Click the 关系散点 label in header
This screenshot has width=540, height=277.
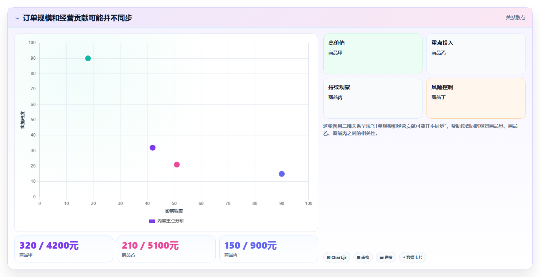click(x=516, y=17)
